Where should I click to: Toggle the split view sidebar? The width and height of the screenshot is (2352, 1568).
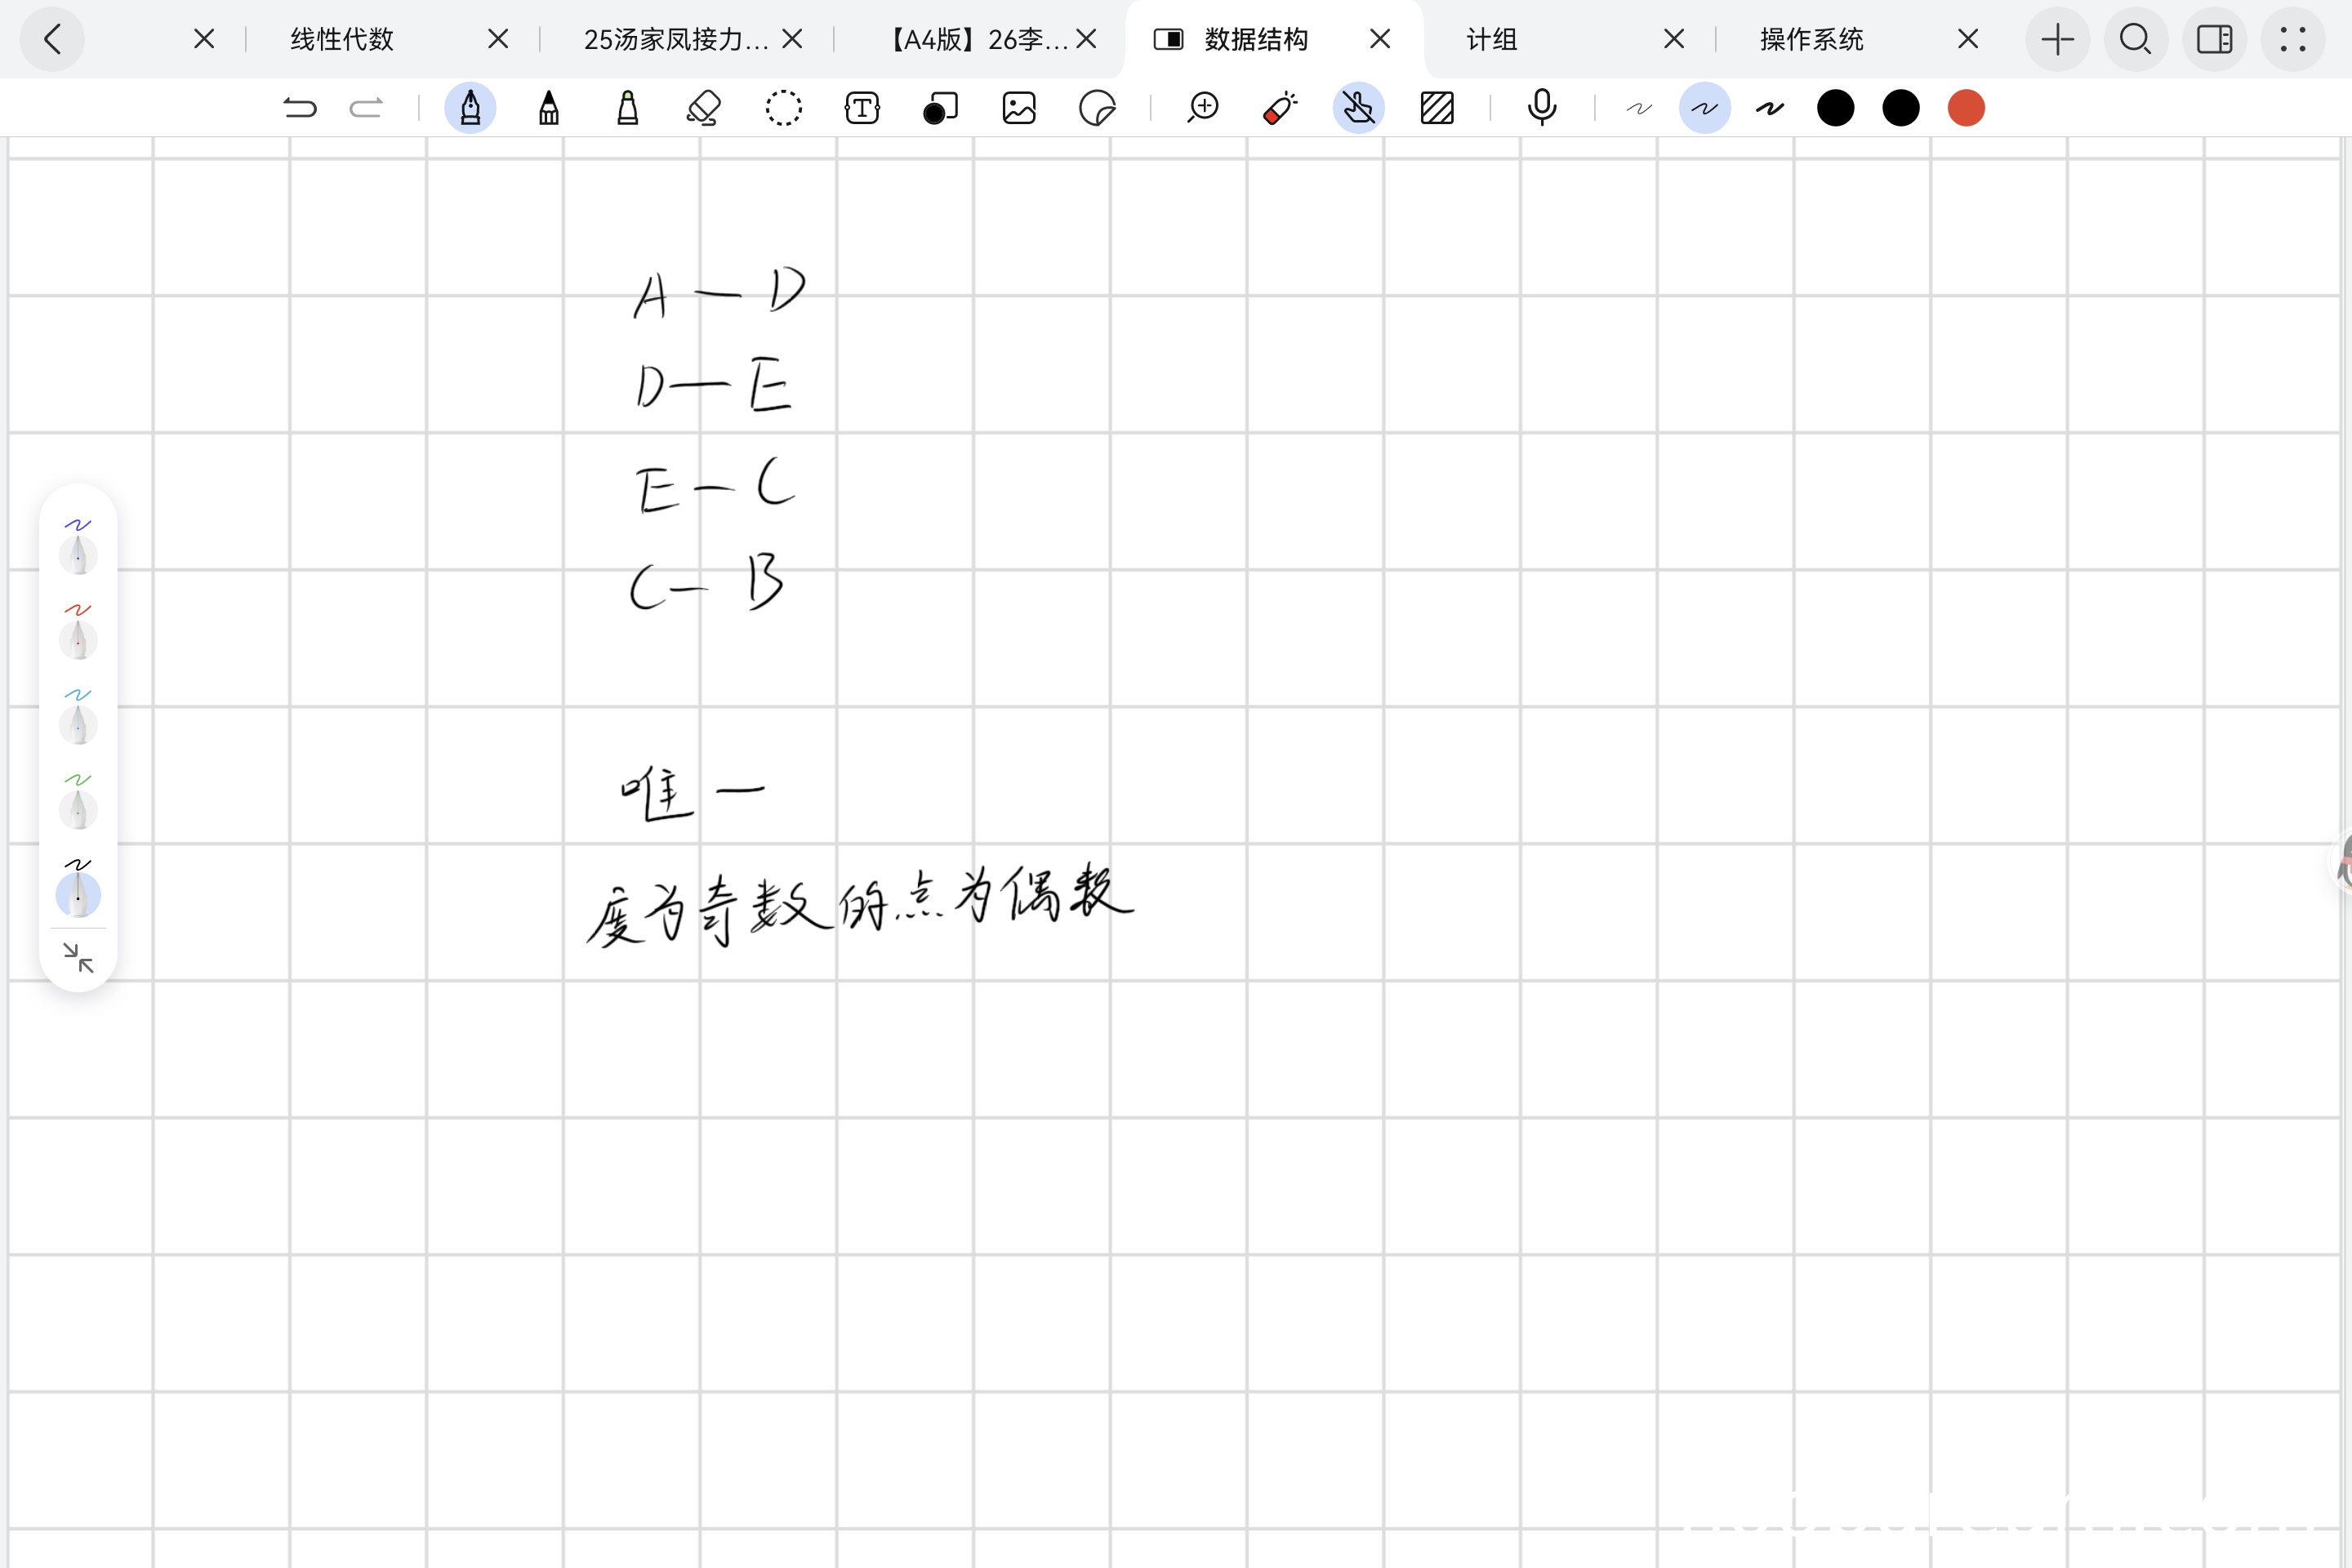pyautogui.click(x=2214, y=40)
